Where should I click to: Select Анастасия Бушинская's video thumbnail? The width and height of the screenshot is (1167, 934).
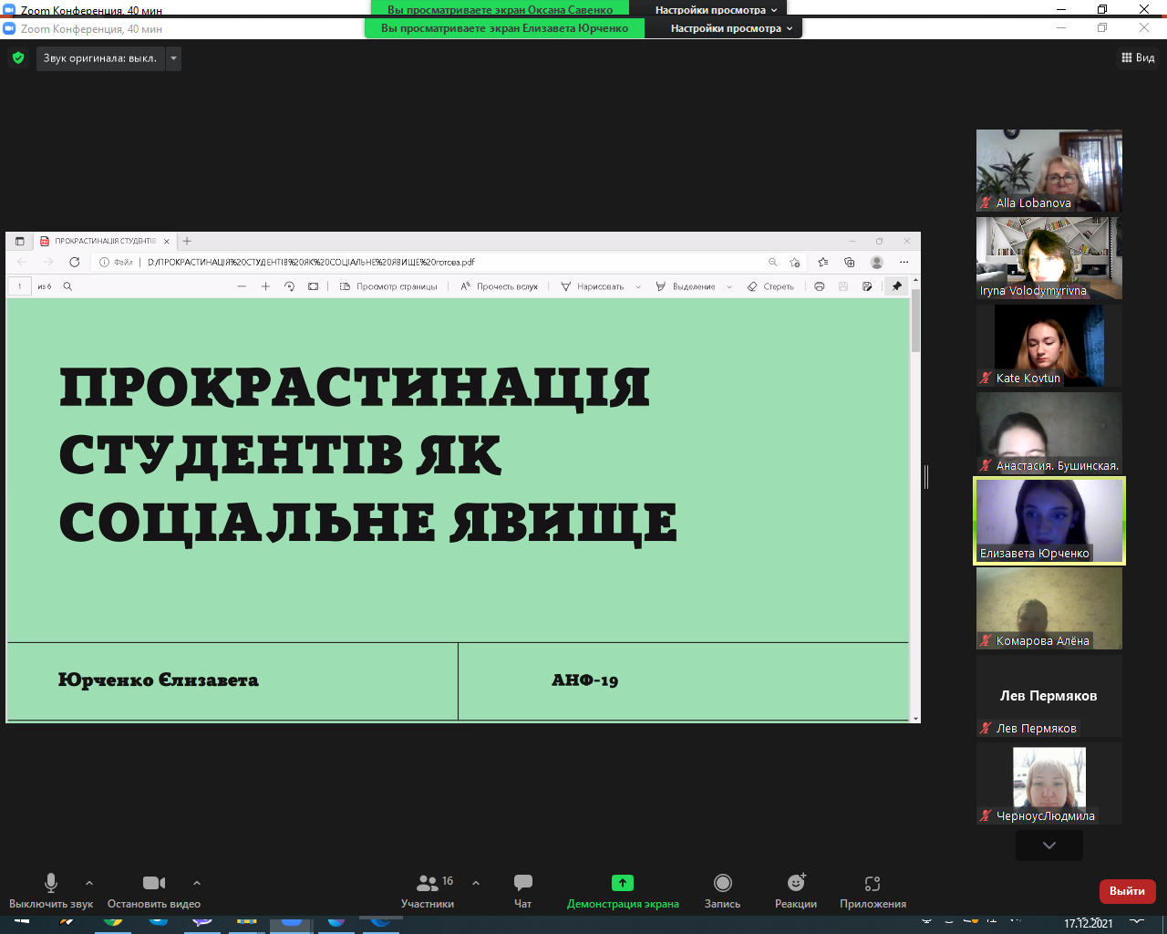coord(1049,433)
